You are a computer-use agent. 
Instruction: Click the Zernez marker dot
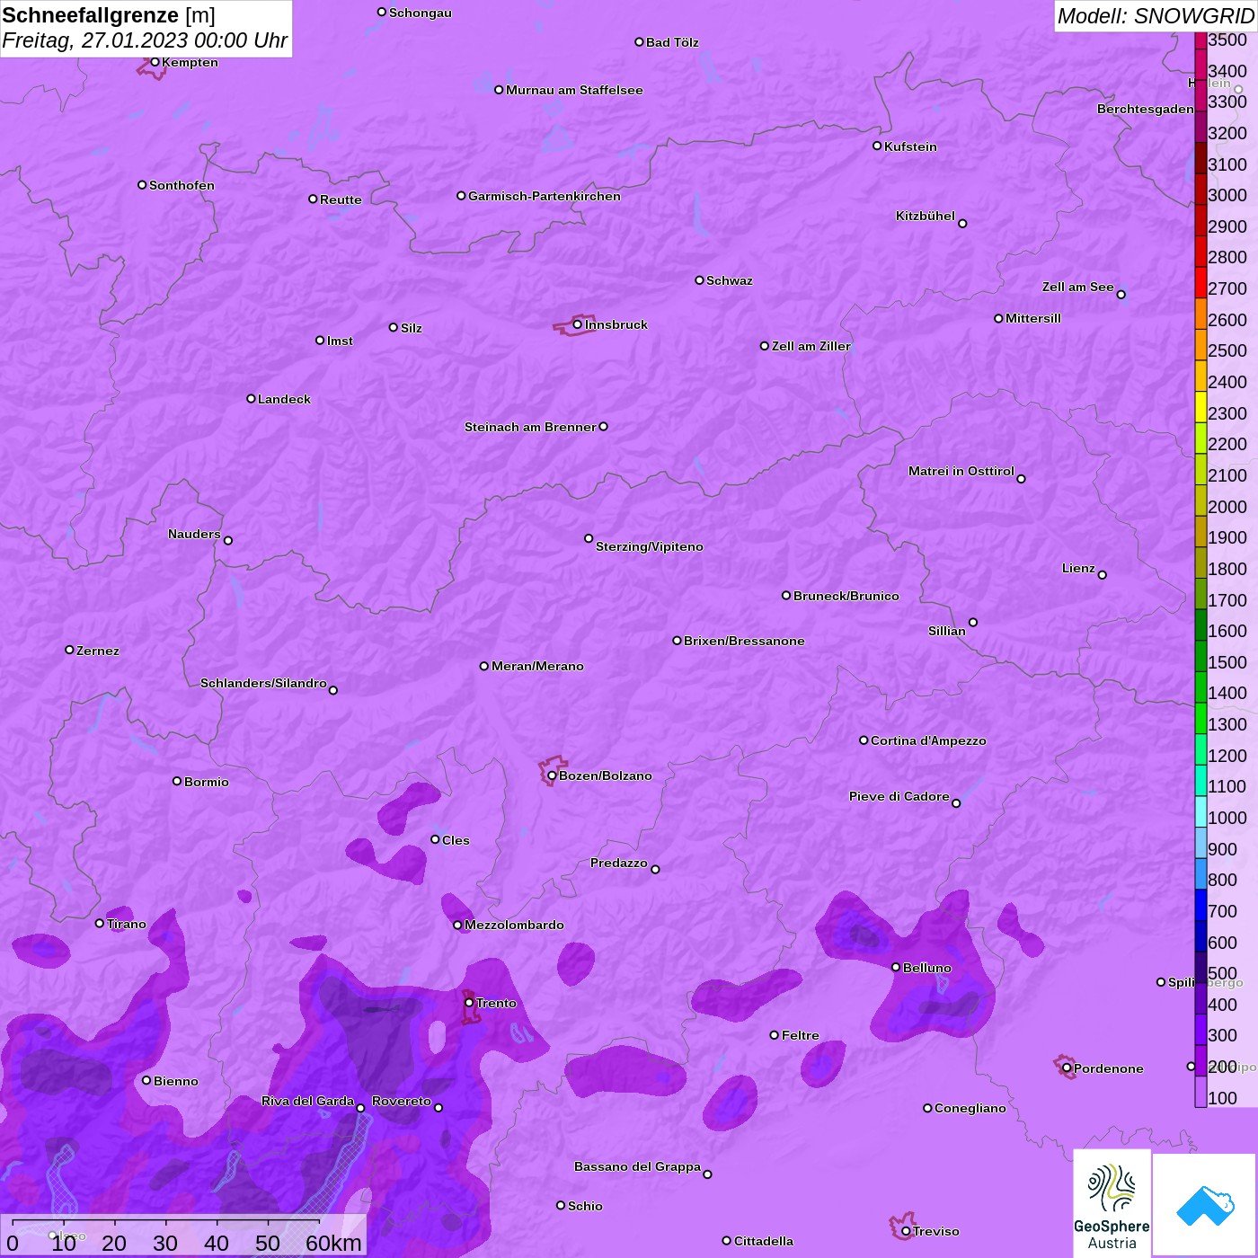69,650
